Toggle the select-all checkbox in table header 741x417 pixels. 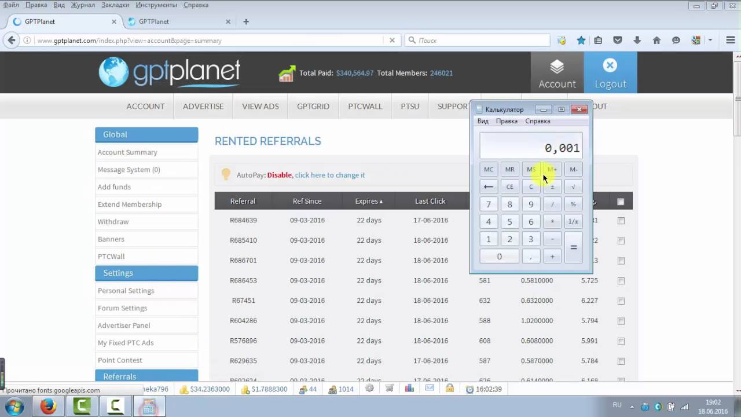621,202
